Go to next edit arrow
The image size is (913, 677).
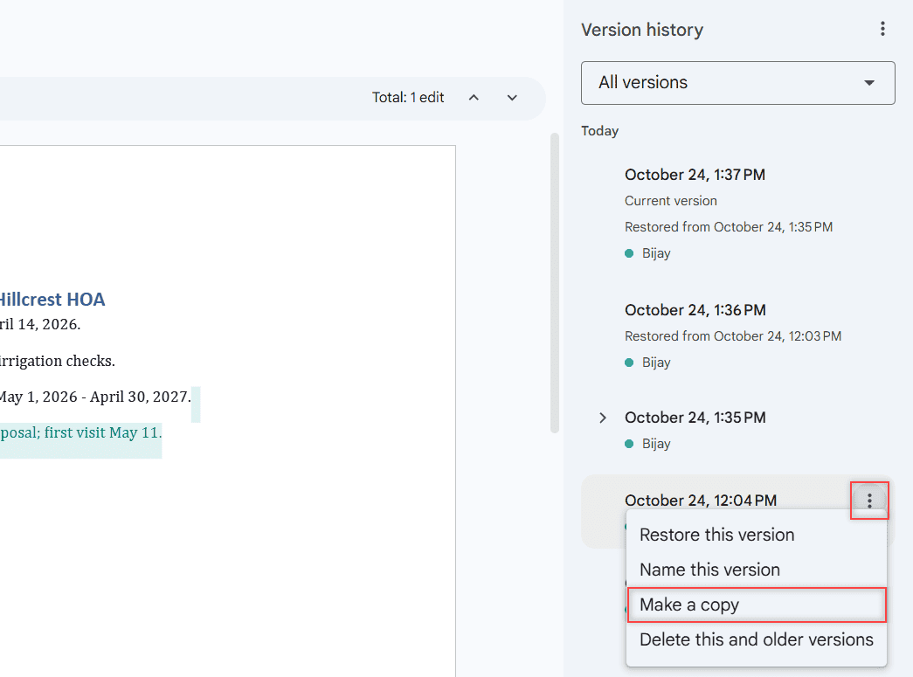point(512,98)
